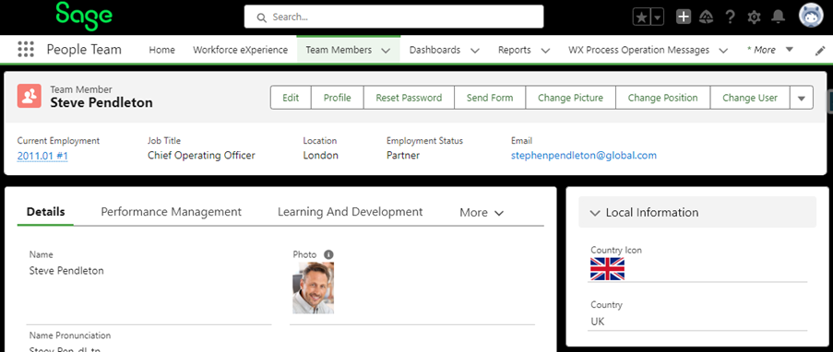Show Photo field info tooltip icon
The image size is (833, 352).
click(328, 254)
